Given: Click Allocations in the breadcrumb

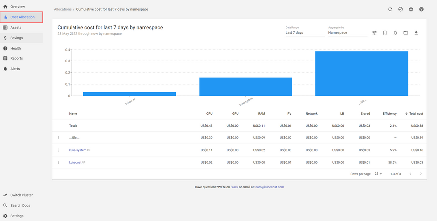Looking at the screenshot, I should [62, 9].
